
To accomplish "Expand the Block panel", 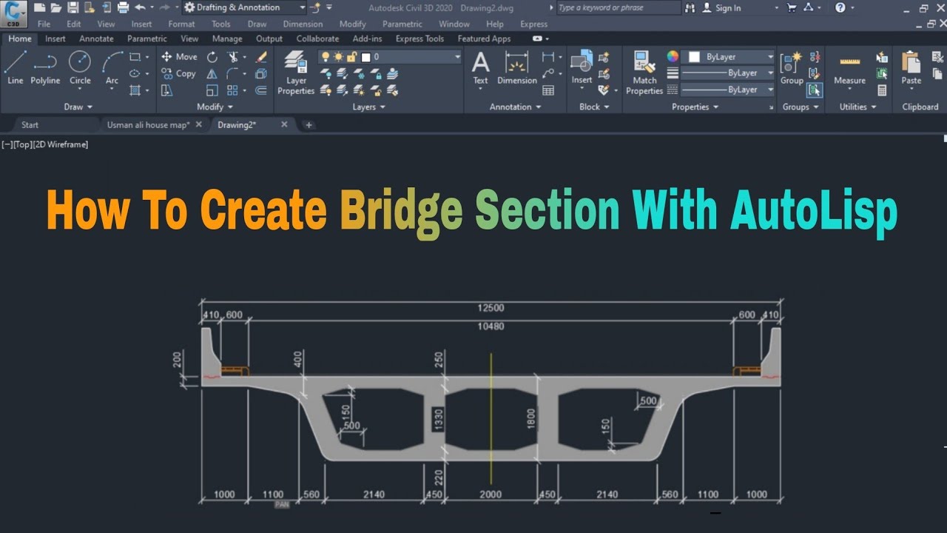I will (x=594, y=107).
